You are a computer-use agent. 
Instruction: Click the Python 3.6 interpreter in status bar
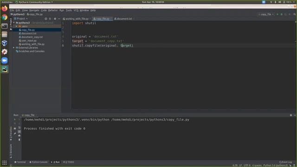coord(275,165)
